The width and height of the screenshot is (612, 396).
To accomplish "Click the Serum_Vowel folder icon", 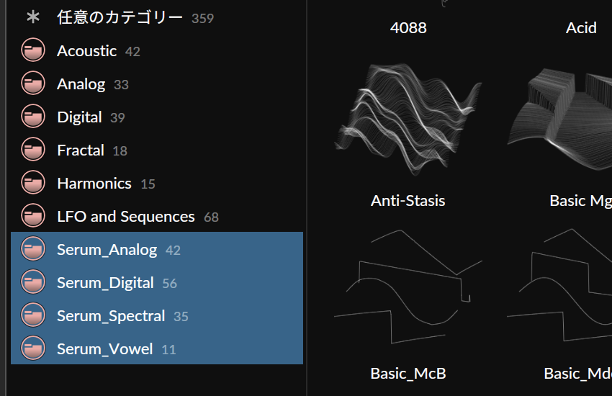I will [33, 348].
